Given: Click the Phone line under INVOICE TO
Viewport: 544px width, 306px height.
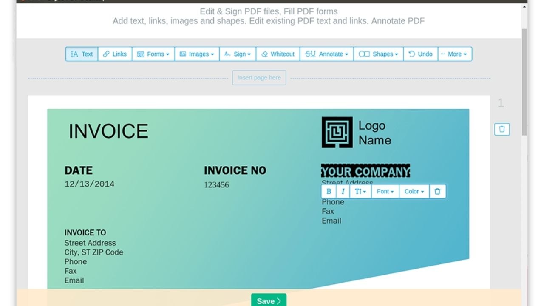Looking at the screenshot, I should [x=76, y=262].
